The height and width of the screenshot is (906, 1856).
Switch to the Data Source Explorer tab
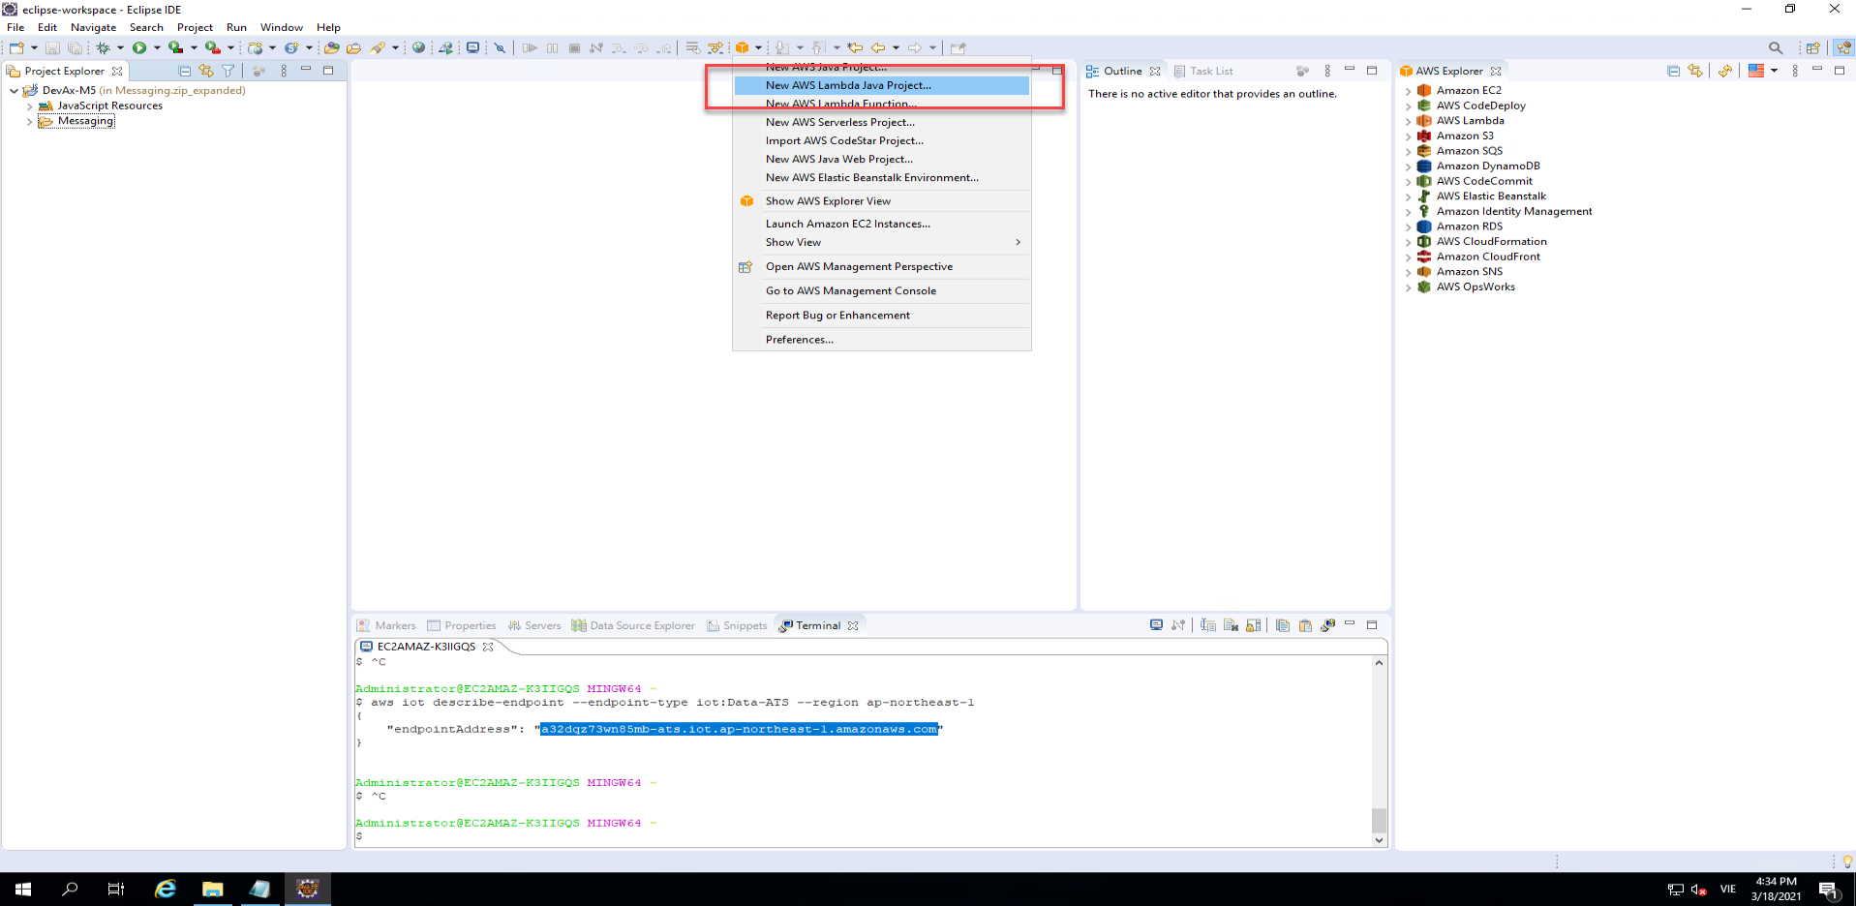tap(633, 625)
